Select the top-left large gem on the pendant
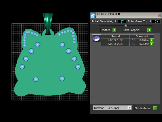 pos(37,45)
